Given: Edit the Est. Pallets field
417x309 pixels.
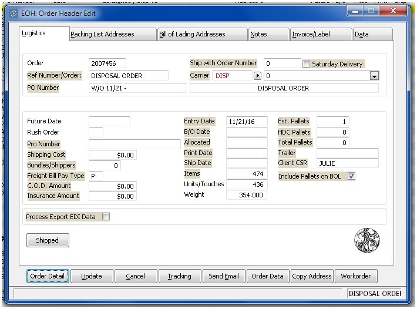Looking at the screenshot, I should [x=333, y=122].
